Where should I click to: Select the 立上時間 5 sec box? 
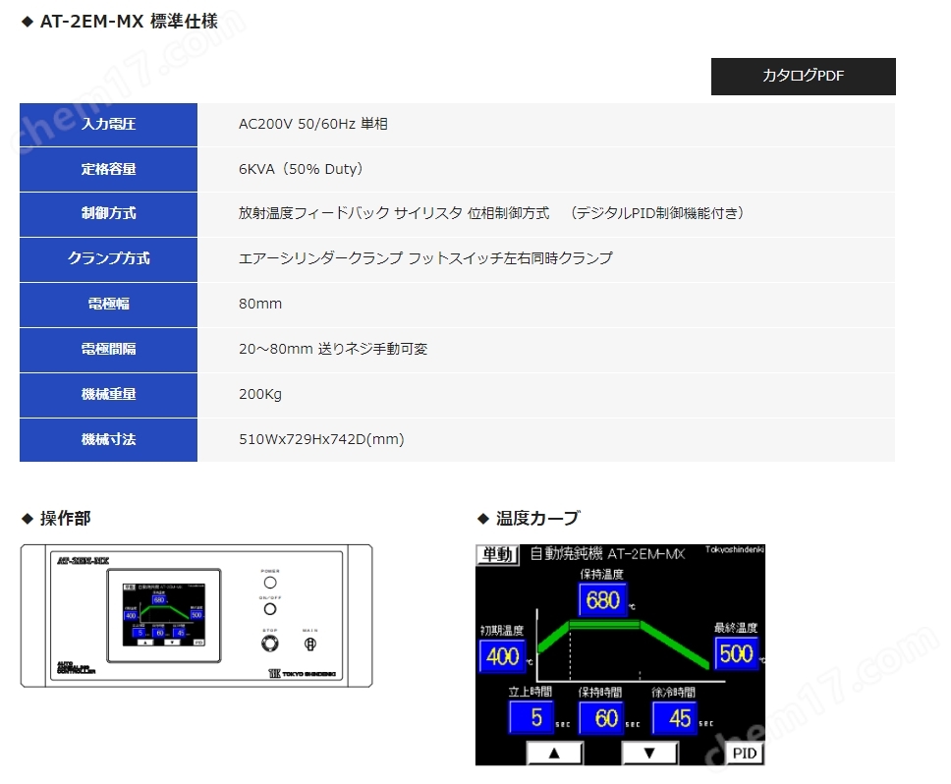(531, 718)
